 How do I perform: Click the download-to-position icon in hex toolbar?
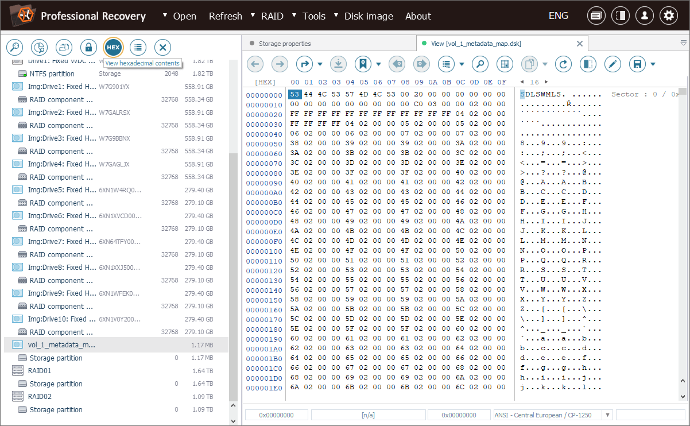coord(338,64)
